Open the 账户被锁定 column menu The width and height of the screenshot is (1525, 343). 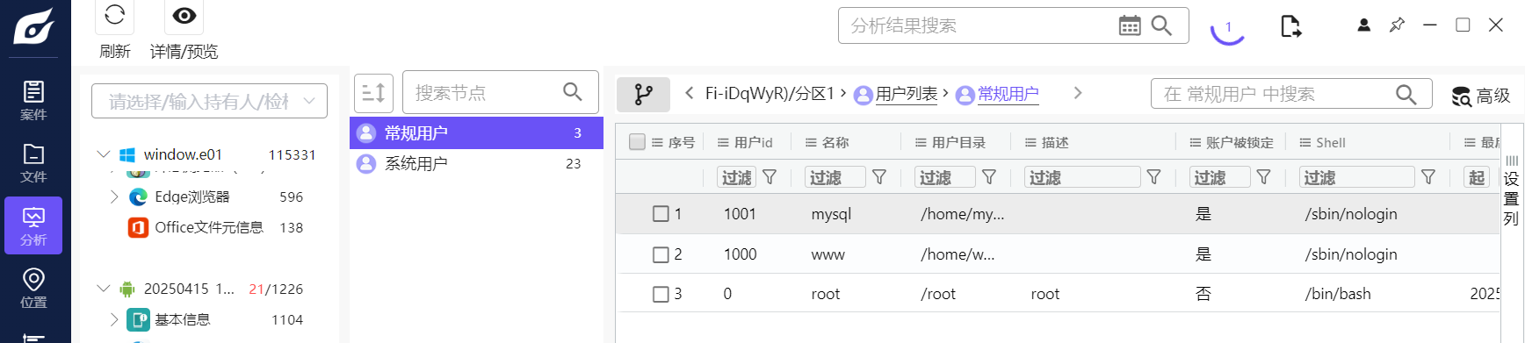coord(1195,142)
